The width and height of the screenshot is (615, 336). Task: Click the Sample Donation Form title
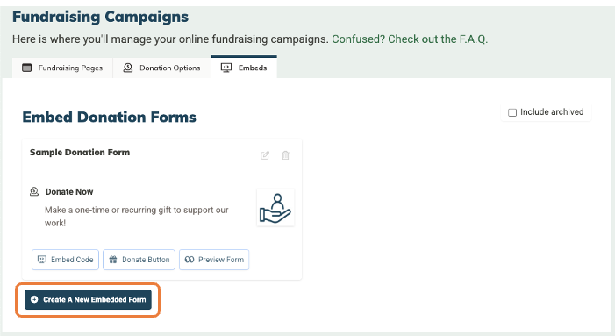[x=80, y=152]
